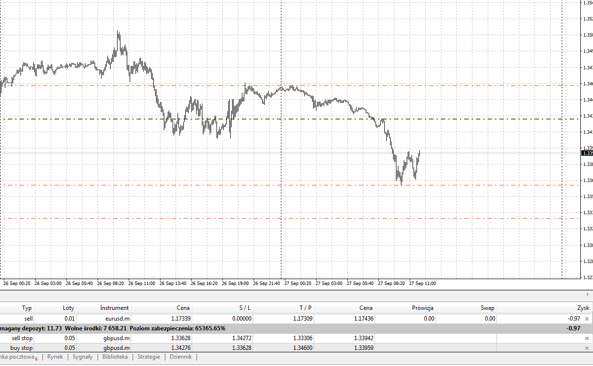Open the Biblioteka tab

click(x=115, y=357)
